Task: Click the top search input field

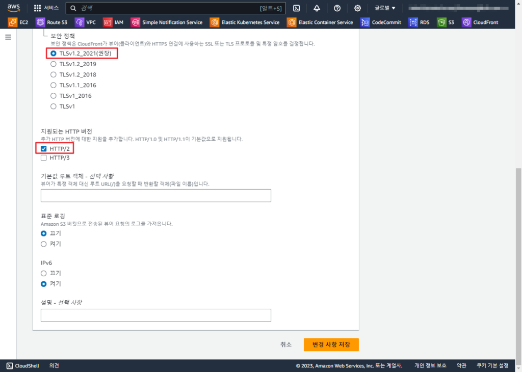Action: [x=175, y=8]
